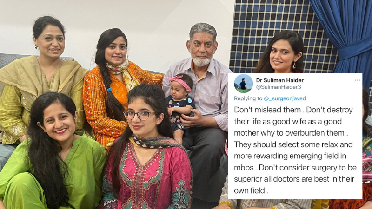Click the baby's pink bow headband

point(179,82)
